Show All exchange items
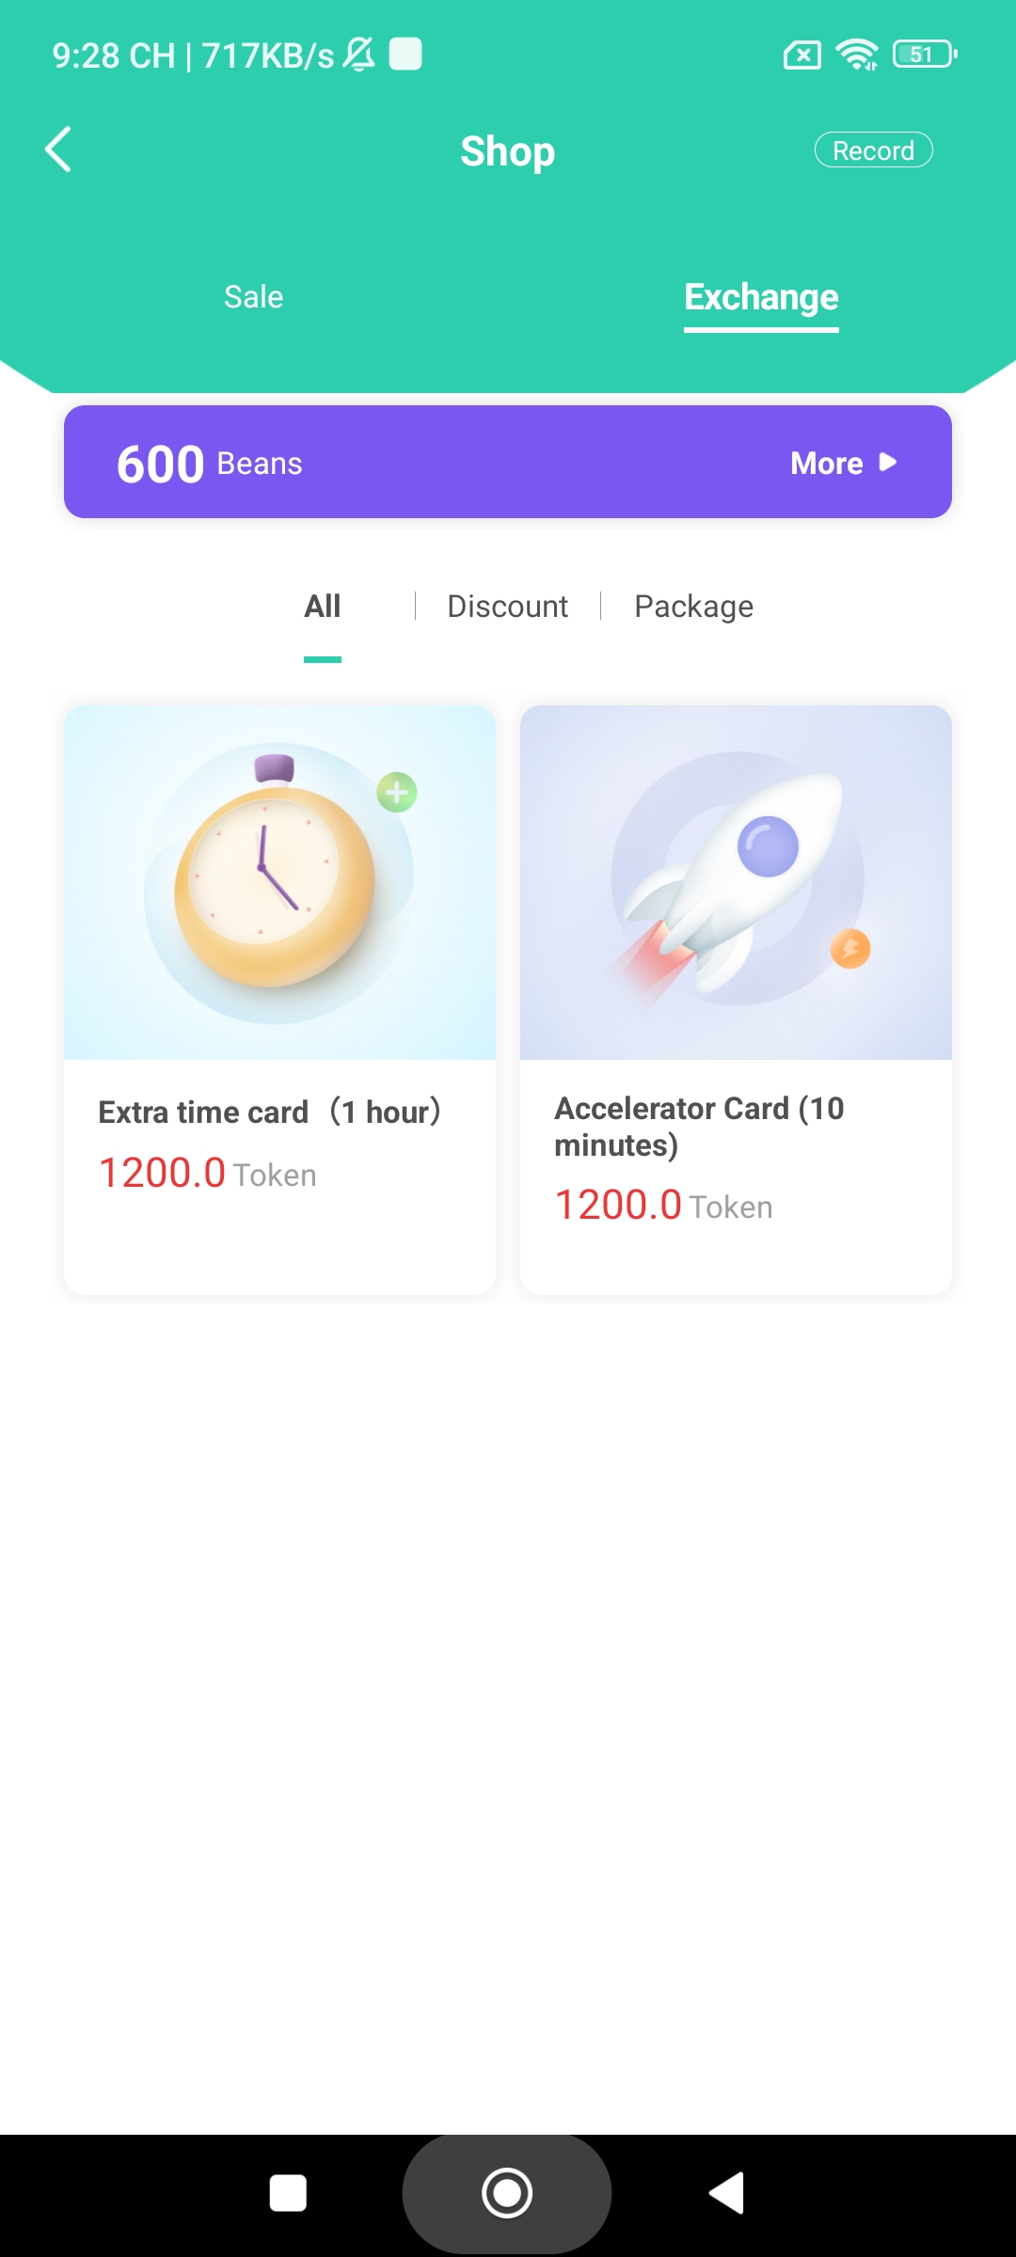This screenshot has width=1016, height=2257. tap(322, 607)
